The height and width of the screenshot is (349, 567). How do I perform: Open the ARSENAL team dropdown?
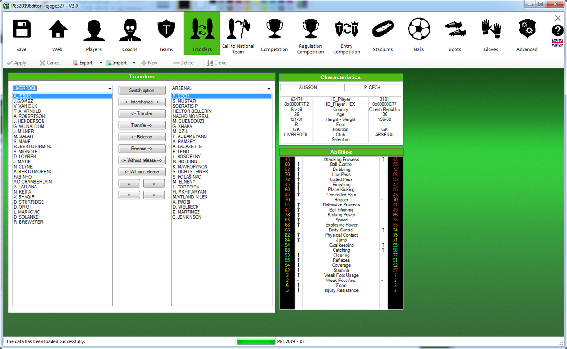click(x=269, y=88)
